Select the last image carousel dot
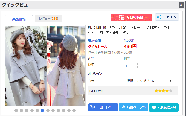The image size is (186, 116). [x=74, y=111]
